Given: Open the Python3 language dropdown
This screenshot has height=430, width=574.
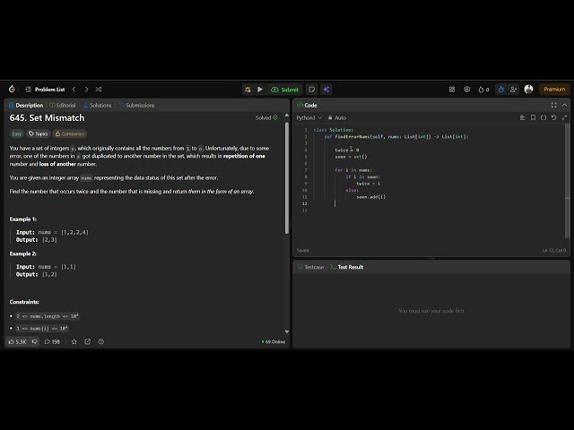Looking at the screenshot, I should (x=309, y=117).
